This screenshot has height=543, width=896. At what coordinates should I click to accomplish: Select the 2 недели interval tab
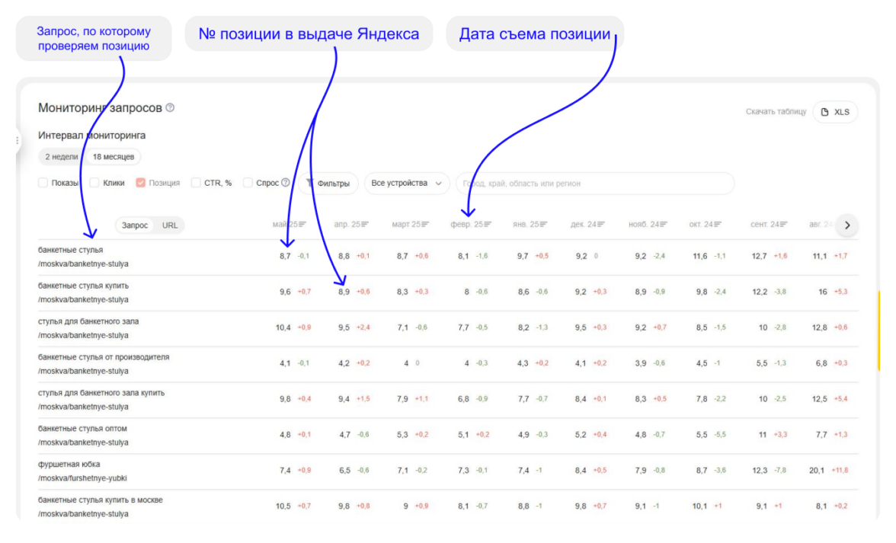pos(61,156)
